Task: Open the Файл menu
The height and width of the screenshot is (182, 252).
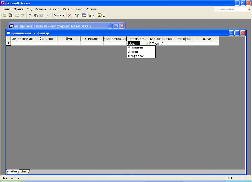Action: pos(7,9)
